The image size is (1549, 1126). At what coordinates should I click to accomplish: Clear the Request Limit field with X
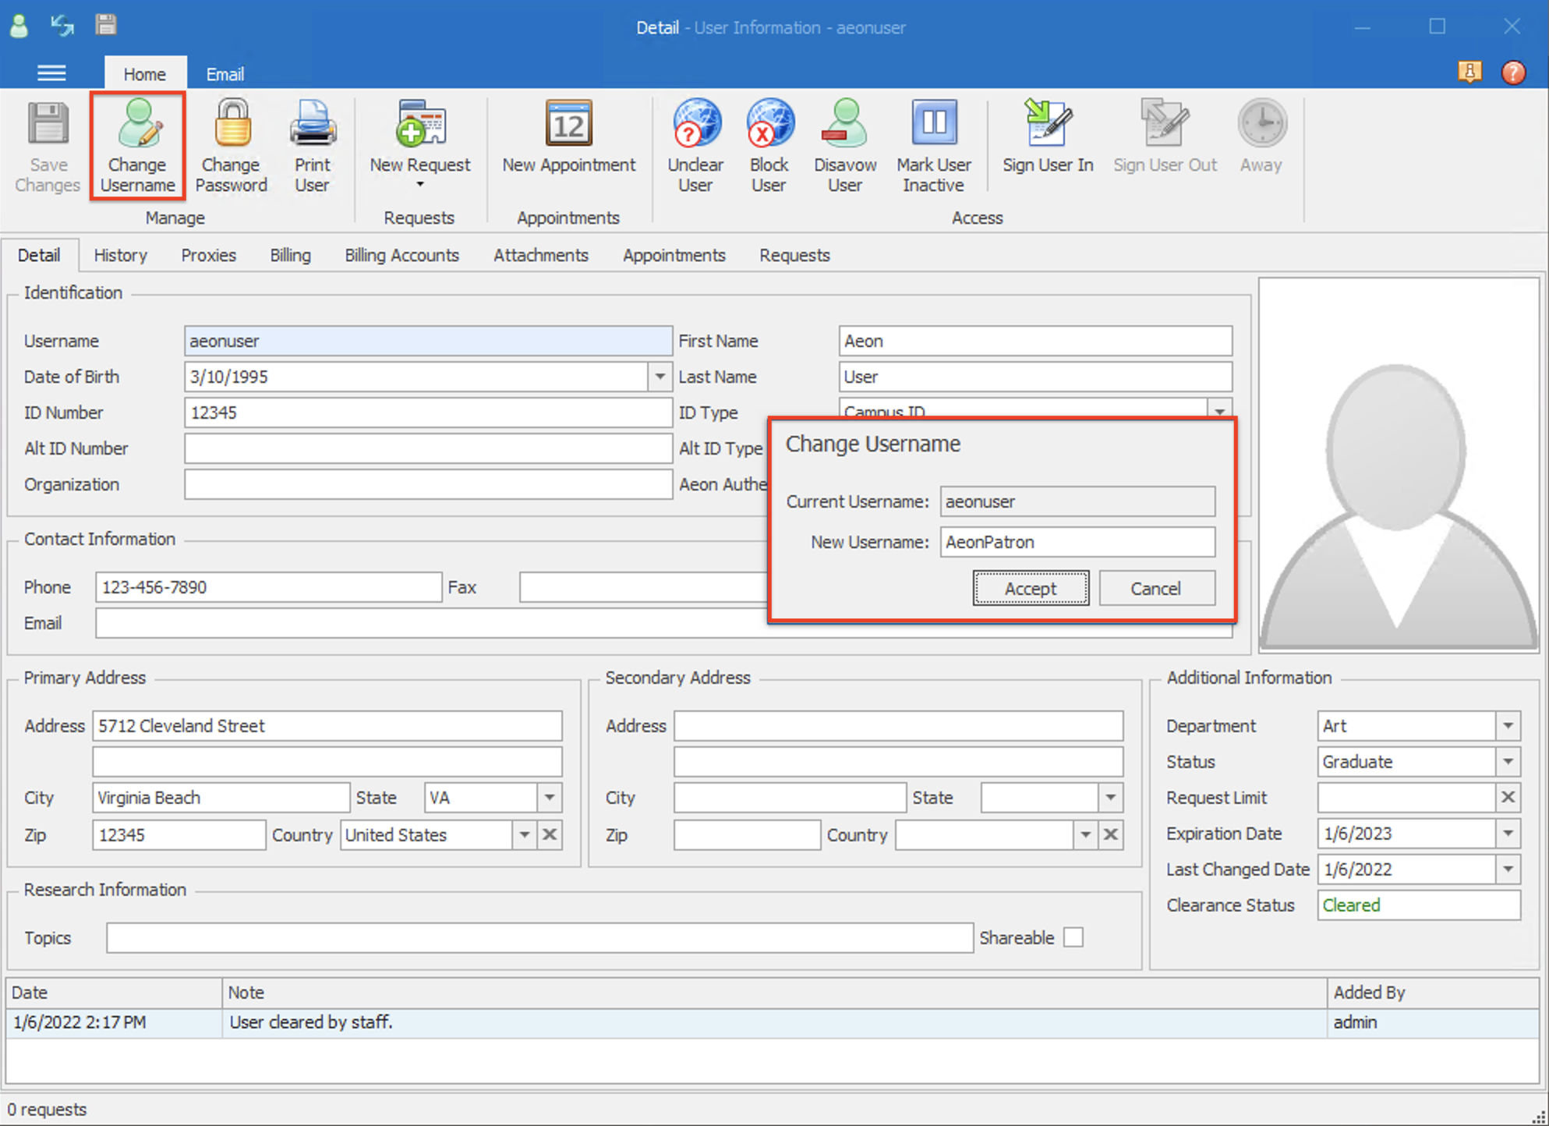[1508, 798]
